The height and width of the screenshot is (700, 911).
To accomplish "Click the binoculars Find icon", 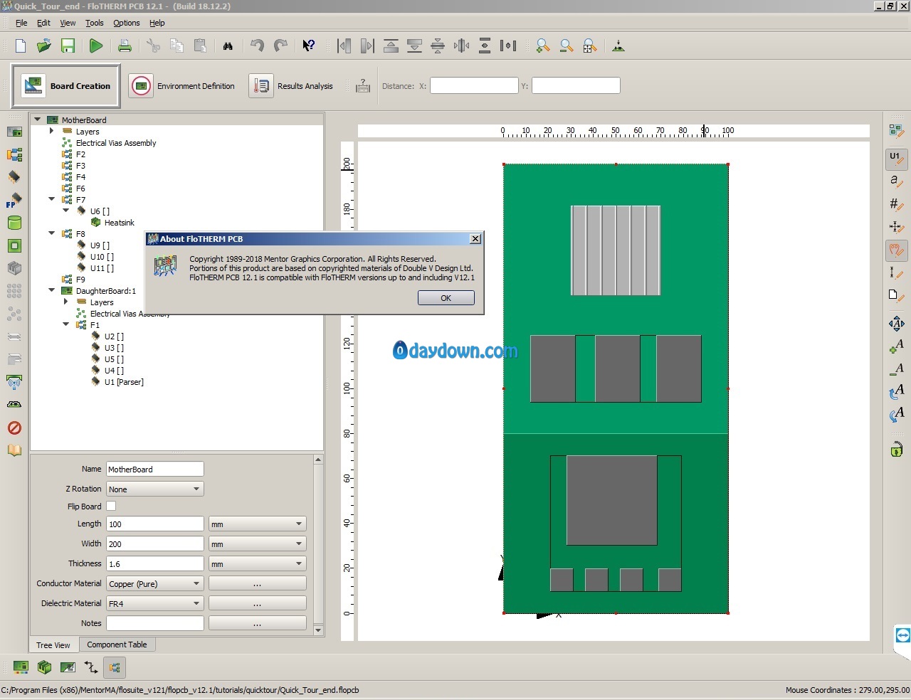I will (x=228, y=46).
